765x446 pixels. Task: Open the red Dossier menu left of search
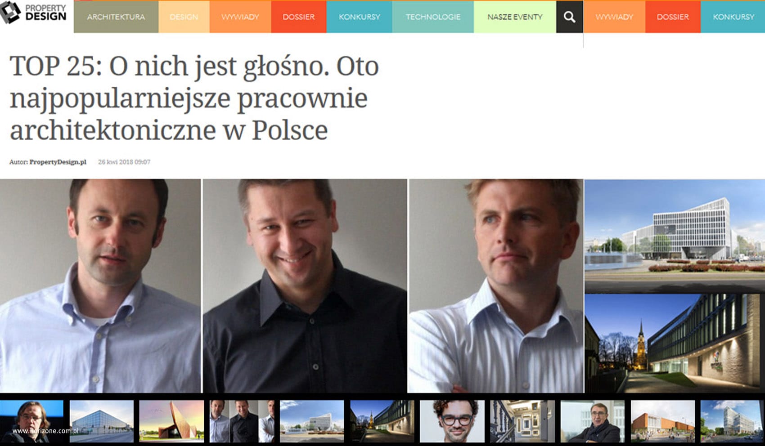[x=298, y=17]
